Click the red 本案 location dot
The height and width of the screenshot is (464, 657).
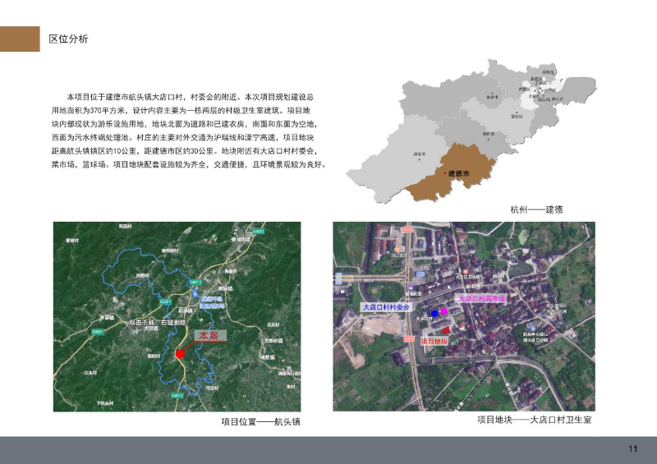click(x=180, y=354)
